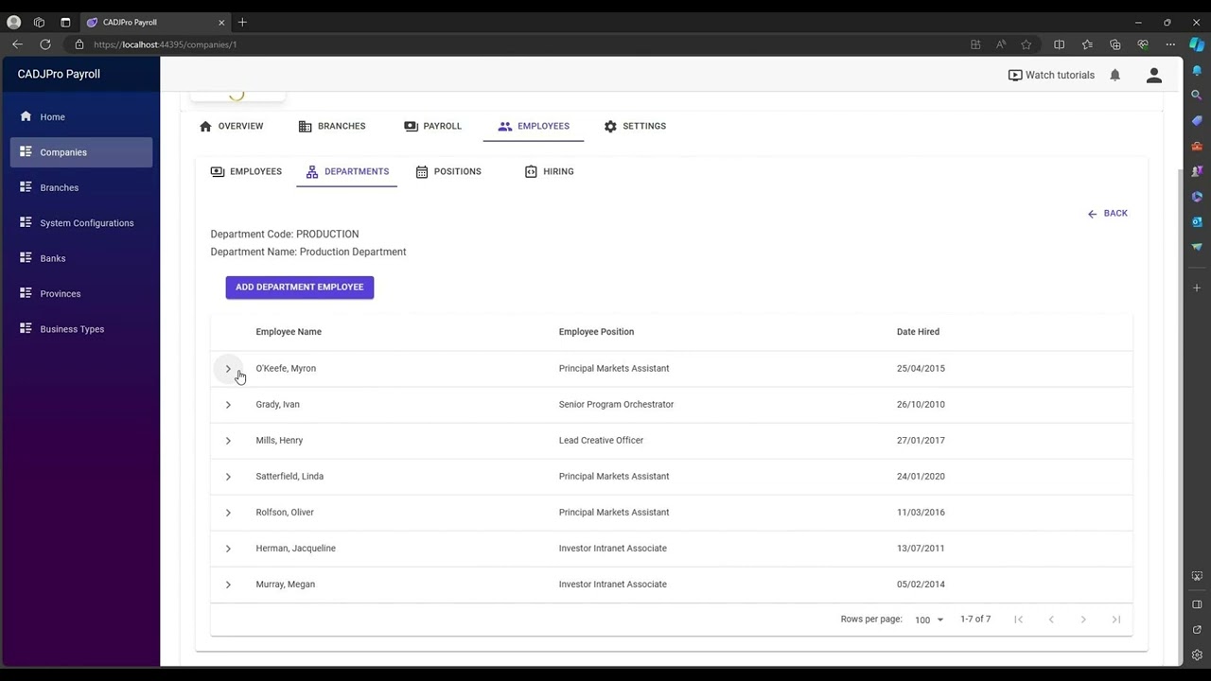This screenshot has height=681, width=1211.
Task: Open the Positions sub-tab
Action: pyautogui.click(x=448, y=171)
